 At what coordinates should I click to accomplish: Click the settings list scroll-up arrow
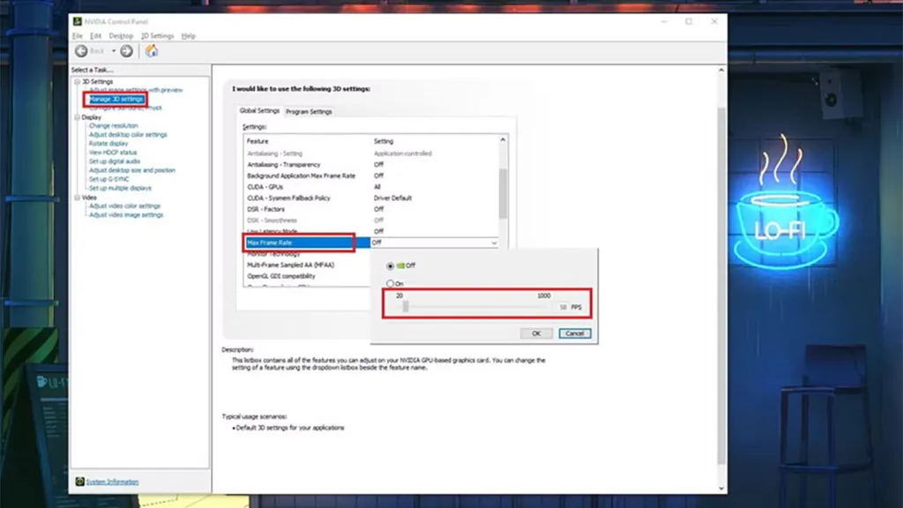click(503, 140)
